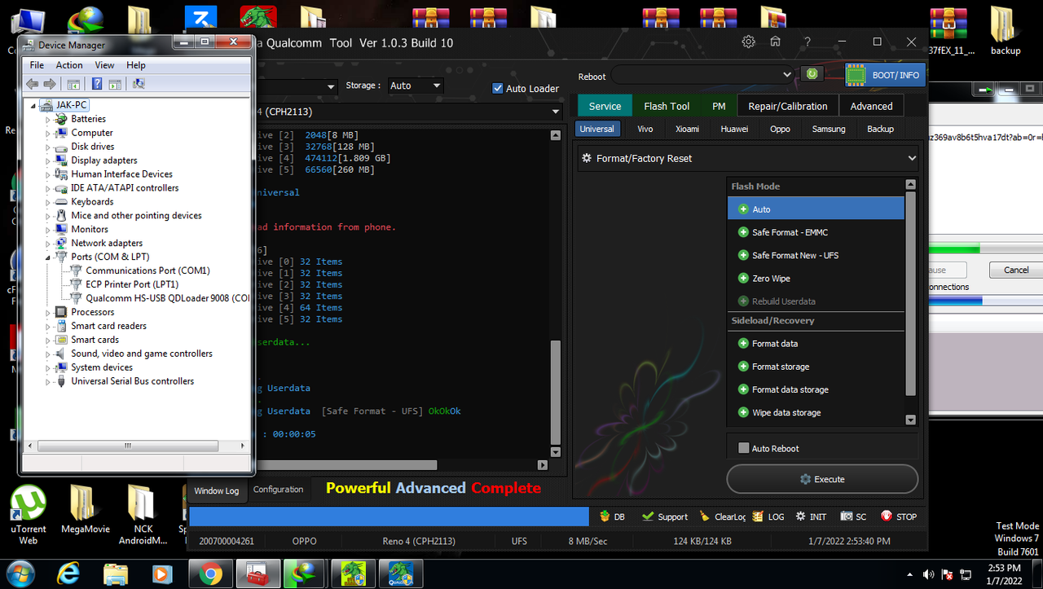Switch to the Flash Tool tab

(667, 106)
